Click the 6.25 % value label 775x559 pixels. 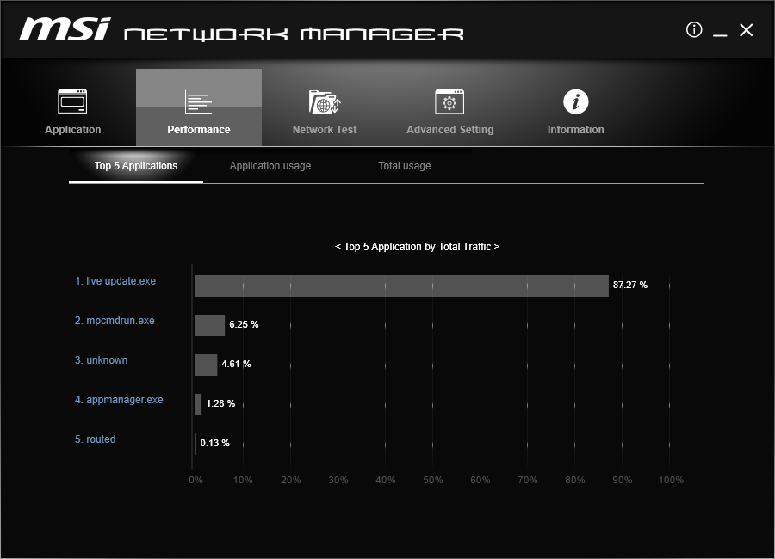244,324
